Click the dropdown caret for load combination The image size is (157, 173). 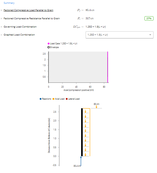tap(150, 35)
